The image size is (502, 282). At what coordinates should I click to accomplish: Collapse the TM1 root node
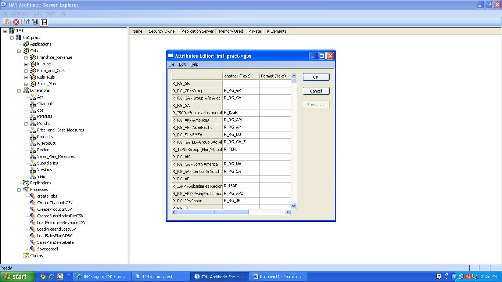[x=5, y=31]
